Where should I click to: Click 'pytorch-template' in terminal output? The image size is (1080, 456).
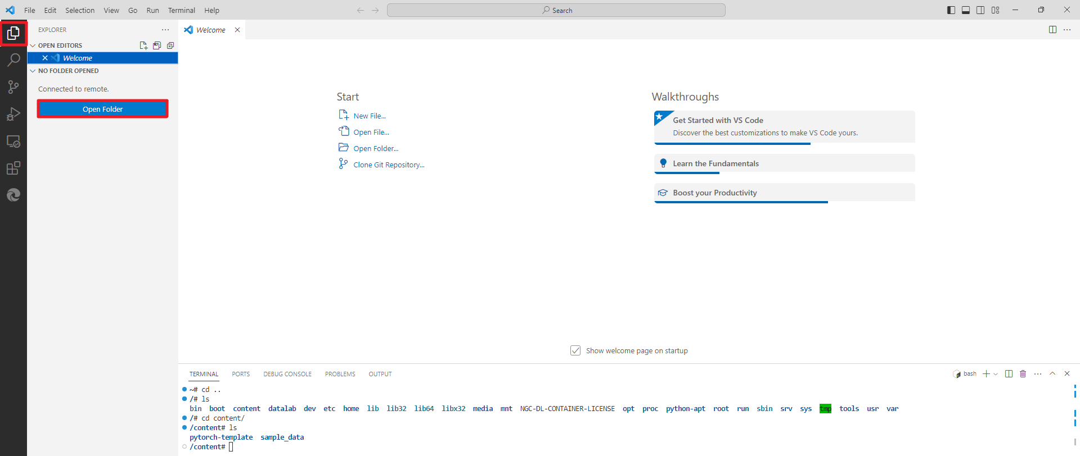coord(221,437)
